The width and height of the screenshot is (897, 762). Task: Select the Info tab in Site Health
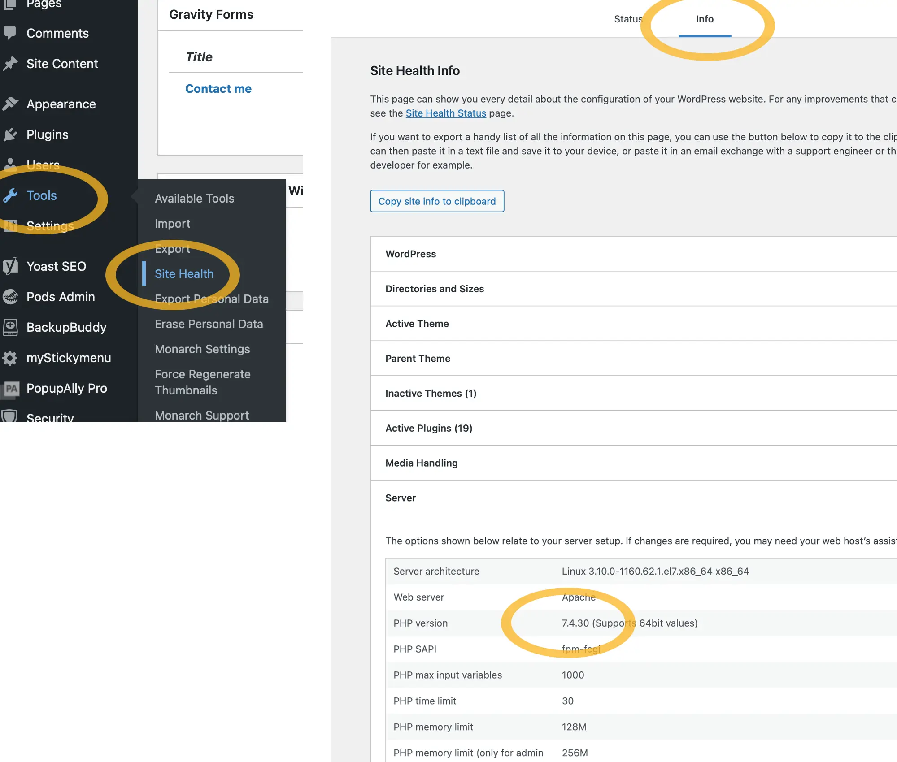[703, 18]
